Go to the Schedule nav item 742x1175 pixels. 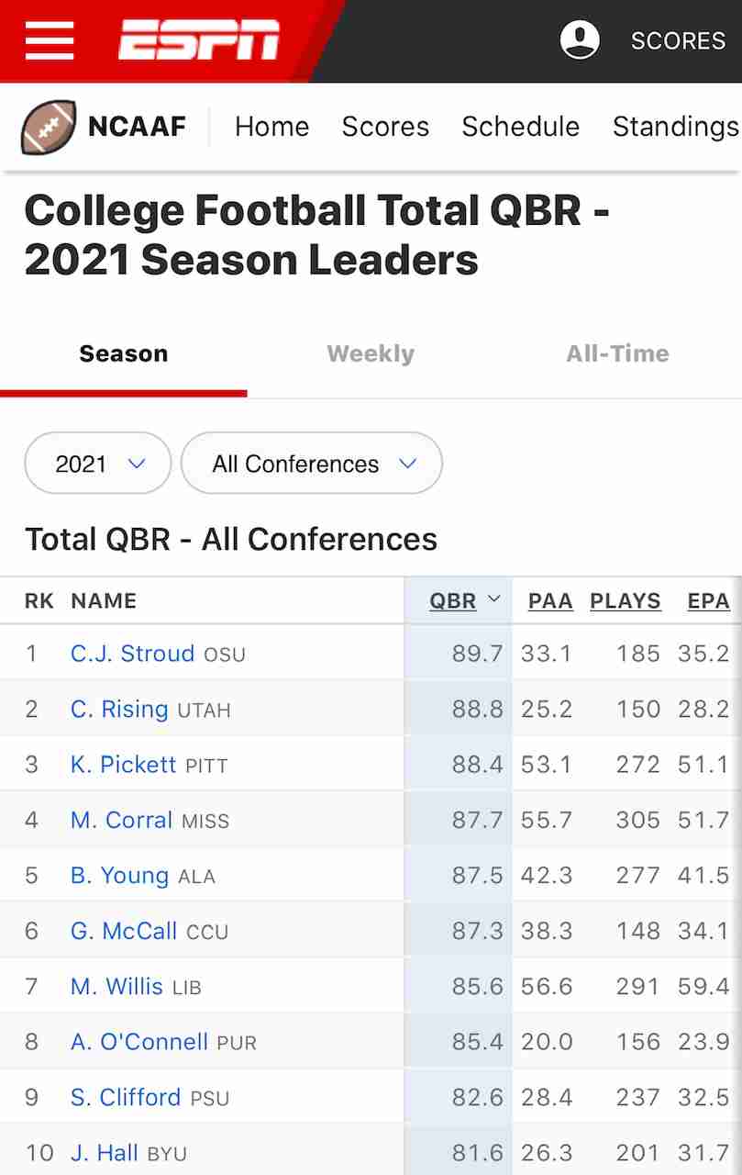coord(520,127)
